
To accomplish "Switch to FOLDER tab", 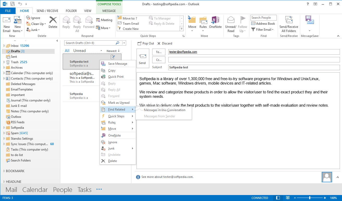I will pyautogui.click(x=71, y=11).
